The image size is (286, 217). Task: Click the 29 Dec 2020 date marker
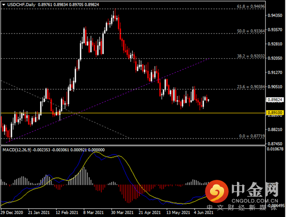coord(12,213)
